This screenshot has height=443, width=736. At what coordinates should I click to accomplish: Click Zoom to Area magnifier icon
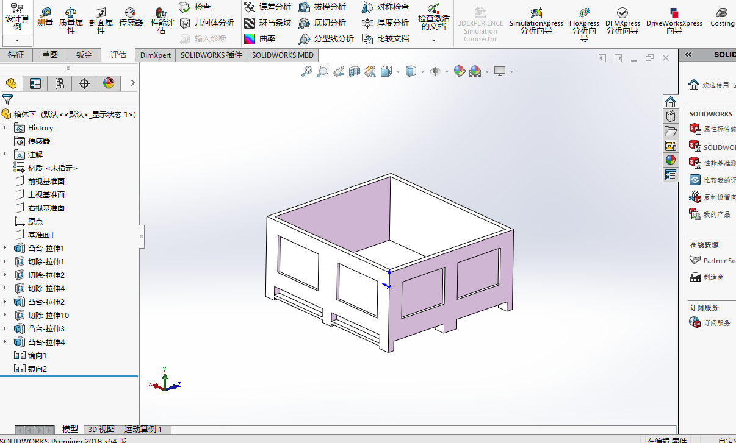click(323, 71)
